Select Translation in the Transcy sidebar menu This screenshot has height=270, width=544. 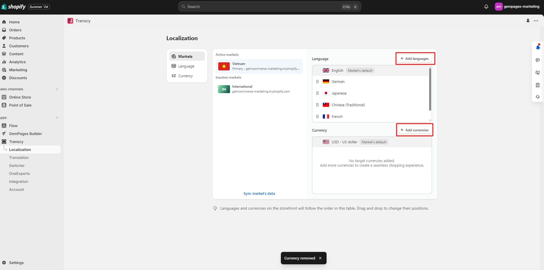click(19, 157)
